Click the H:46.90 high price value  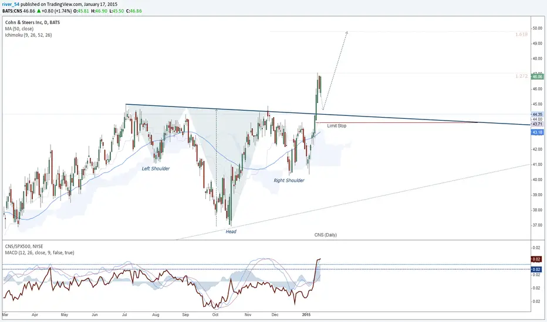(99, 11)
